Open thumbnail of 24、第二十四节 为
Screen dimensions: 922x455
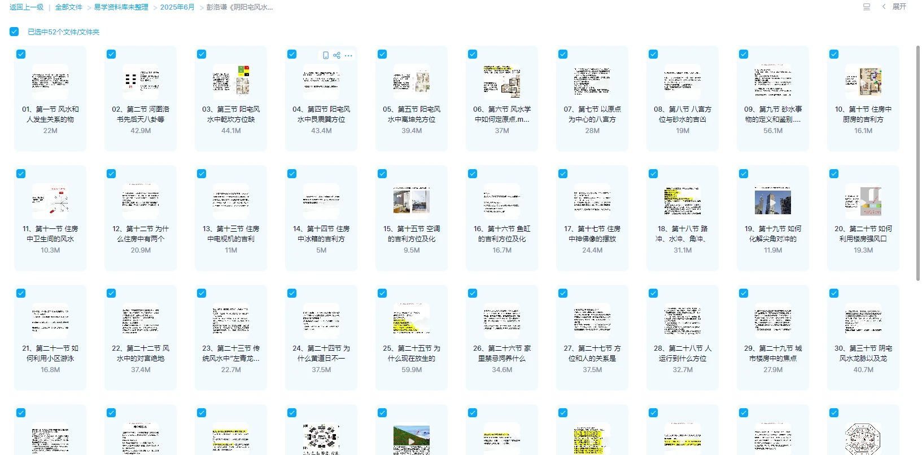point(321,321)
